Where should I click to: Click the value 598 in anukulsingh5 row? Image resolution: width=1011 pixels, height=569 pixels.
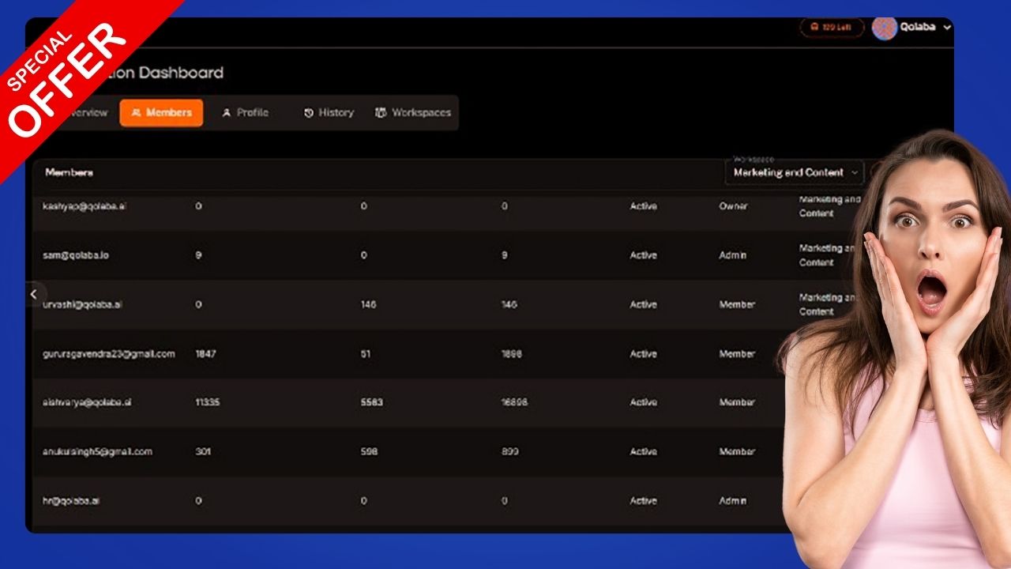click(x=369, y=452)
